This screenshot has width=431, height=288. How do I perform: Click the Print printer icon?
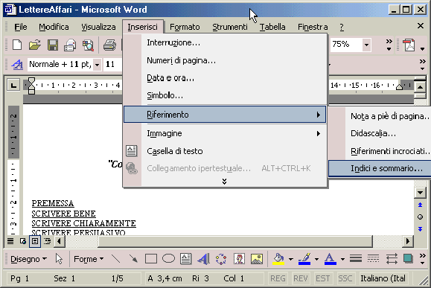coord(109,45)
